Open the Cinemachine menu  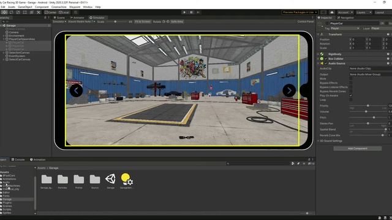[59, 7]
